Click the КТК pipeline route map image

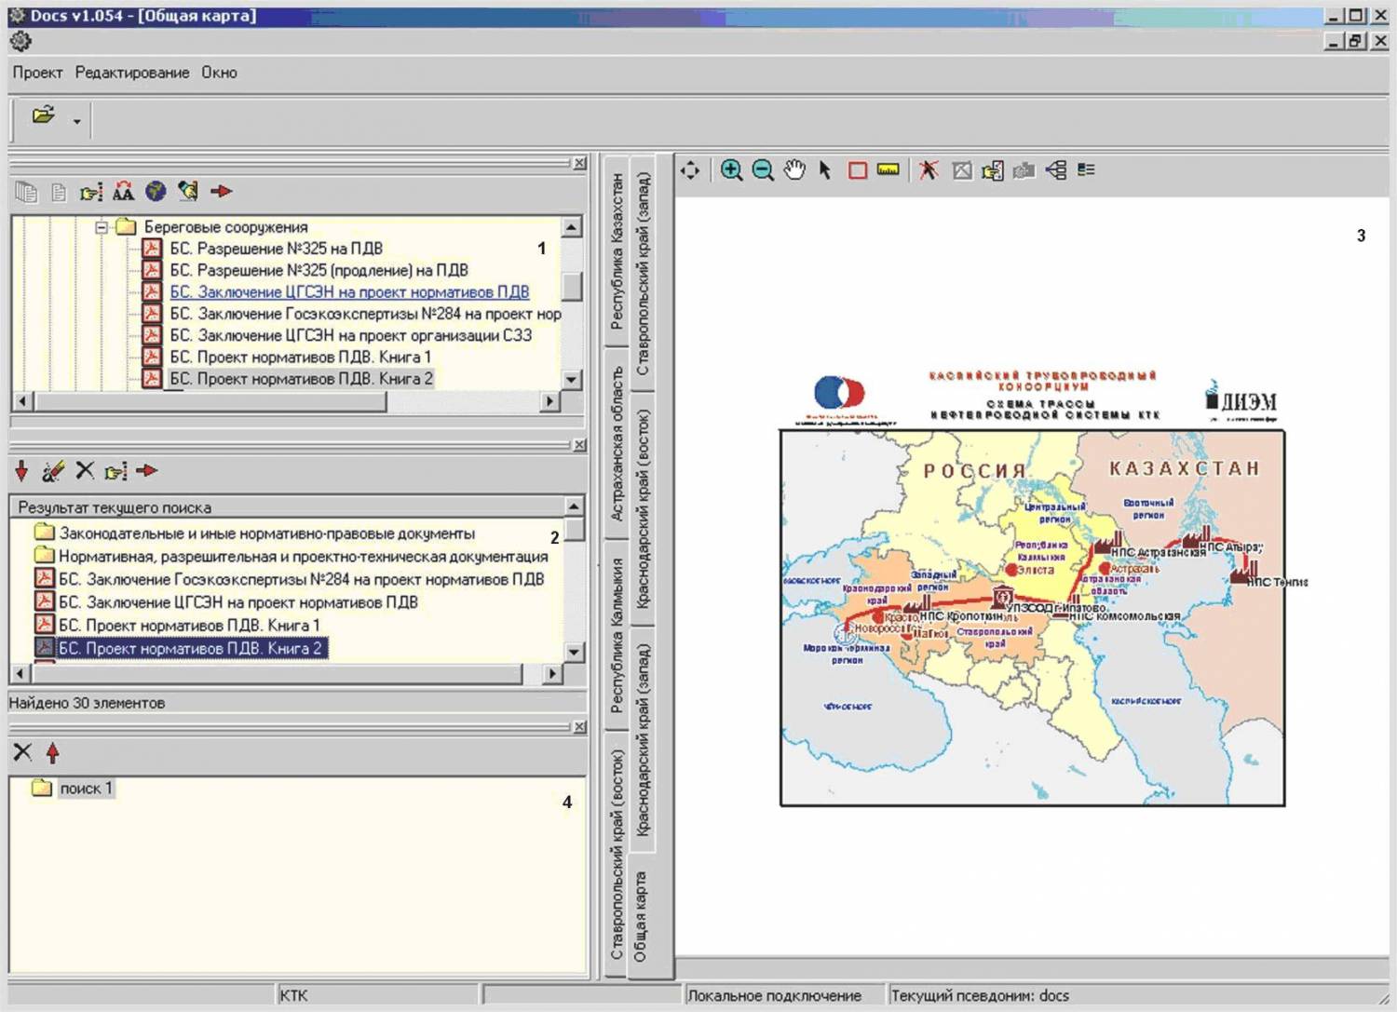pos(1032,618)
